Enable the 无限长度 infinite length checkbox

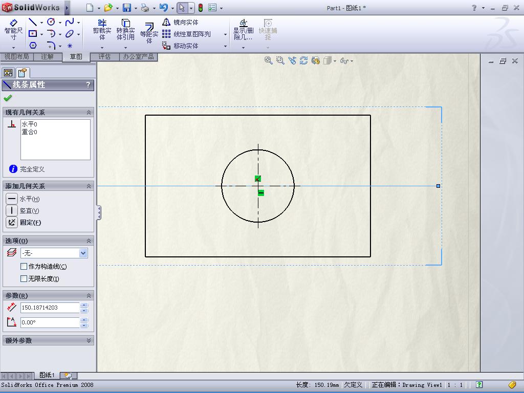[x=24, y=278]
